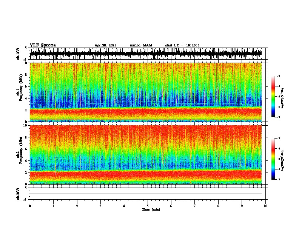Image resolution: width=299 pixels, height=231 pixels.
Task: Click time axis tick label "3"
Action: (x=100, y=206)
